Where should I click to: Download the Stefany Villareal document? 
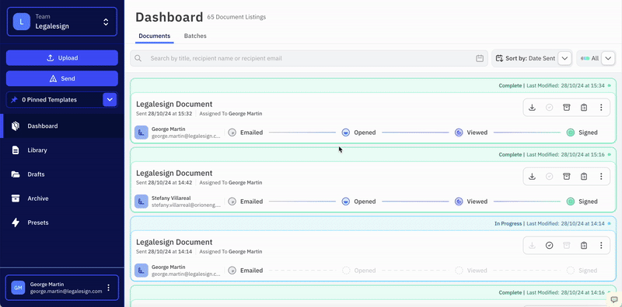532,177
